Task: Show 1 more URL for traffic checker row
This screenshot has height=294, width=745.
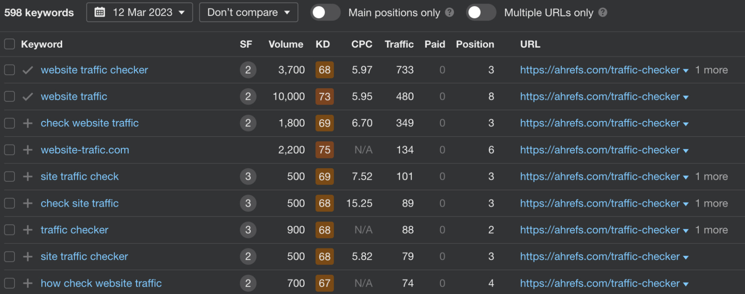Action: (x=711, y=230)
